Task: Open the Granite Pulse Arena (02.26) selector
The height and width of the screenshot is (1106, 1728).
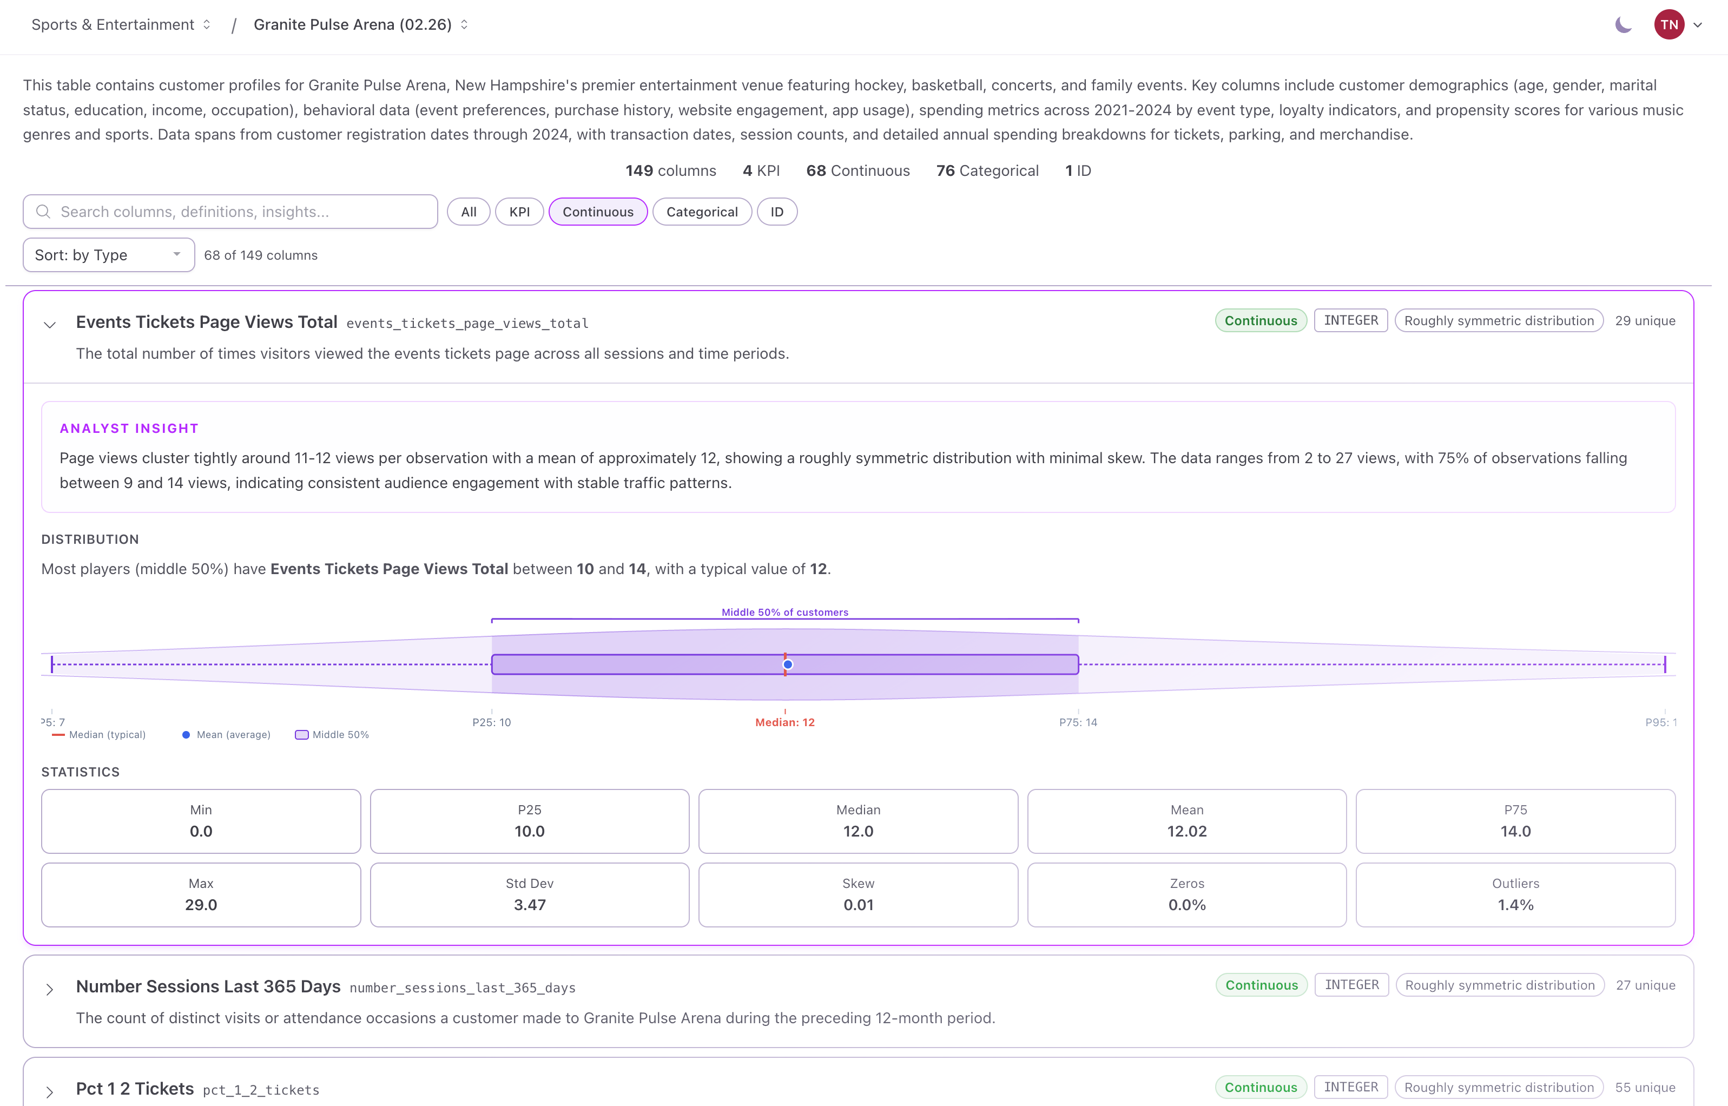Action: 361,24
